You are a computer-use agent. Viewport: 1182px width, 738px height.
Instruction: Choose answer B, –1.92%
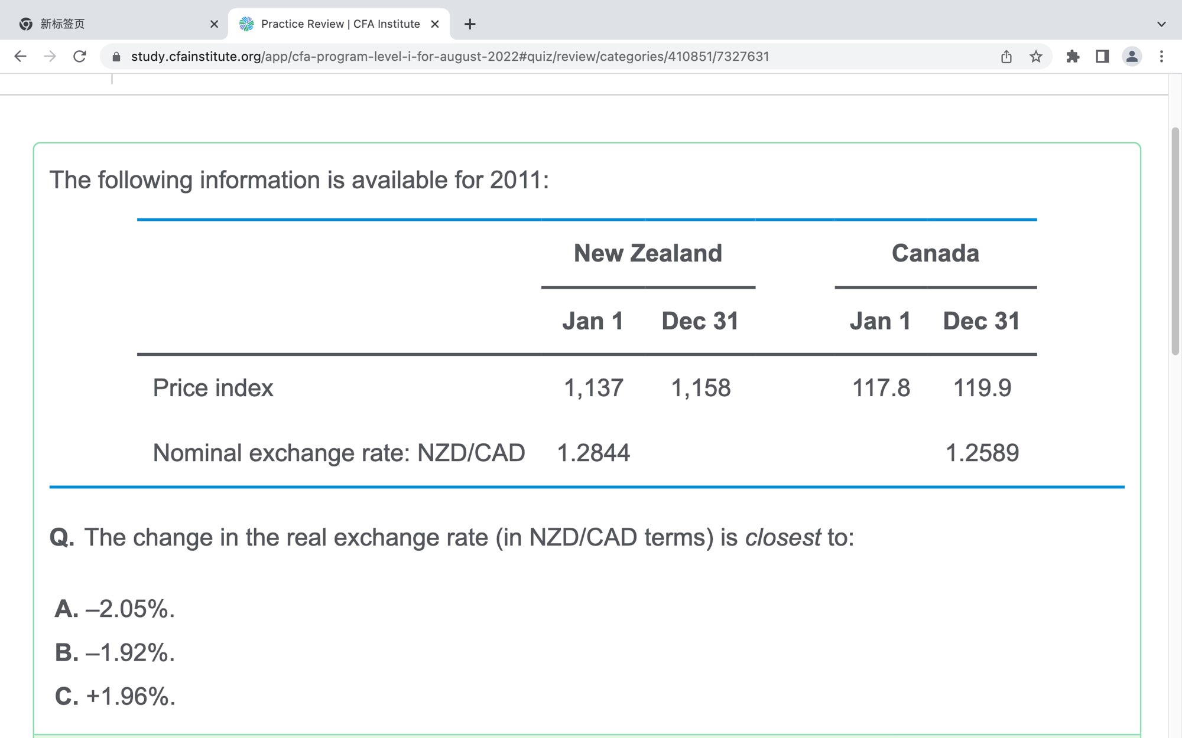[115, 652]
